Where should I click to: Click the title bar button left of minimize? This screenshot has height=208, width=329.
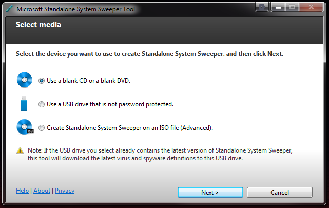pyautogui.click(x=262, y=7)
